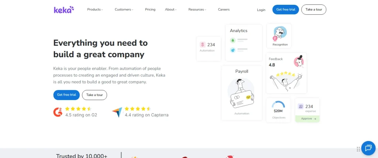Open the Careers menu item
Image resolution: width=378 pixels, height=158 pixels.
point(224,10)
